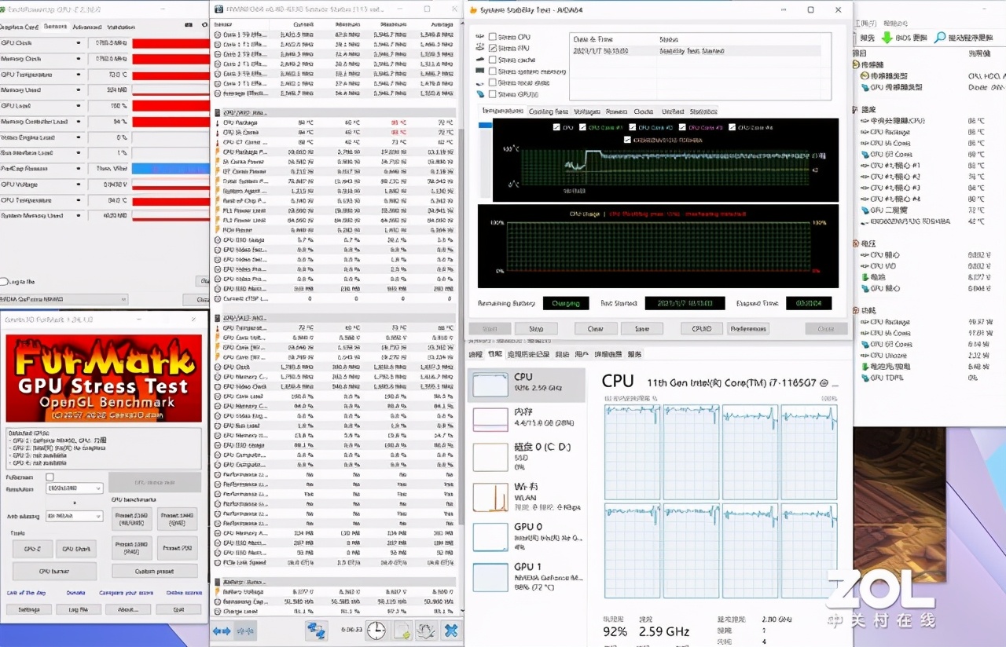Tick the FurMark Fullscreen checkbox
1006x647 pixels.
pyautogui.click(x=50, y=477)
